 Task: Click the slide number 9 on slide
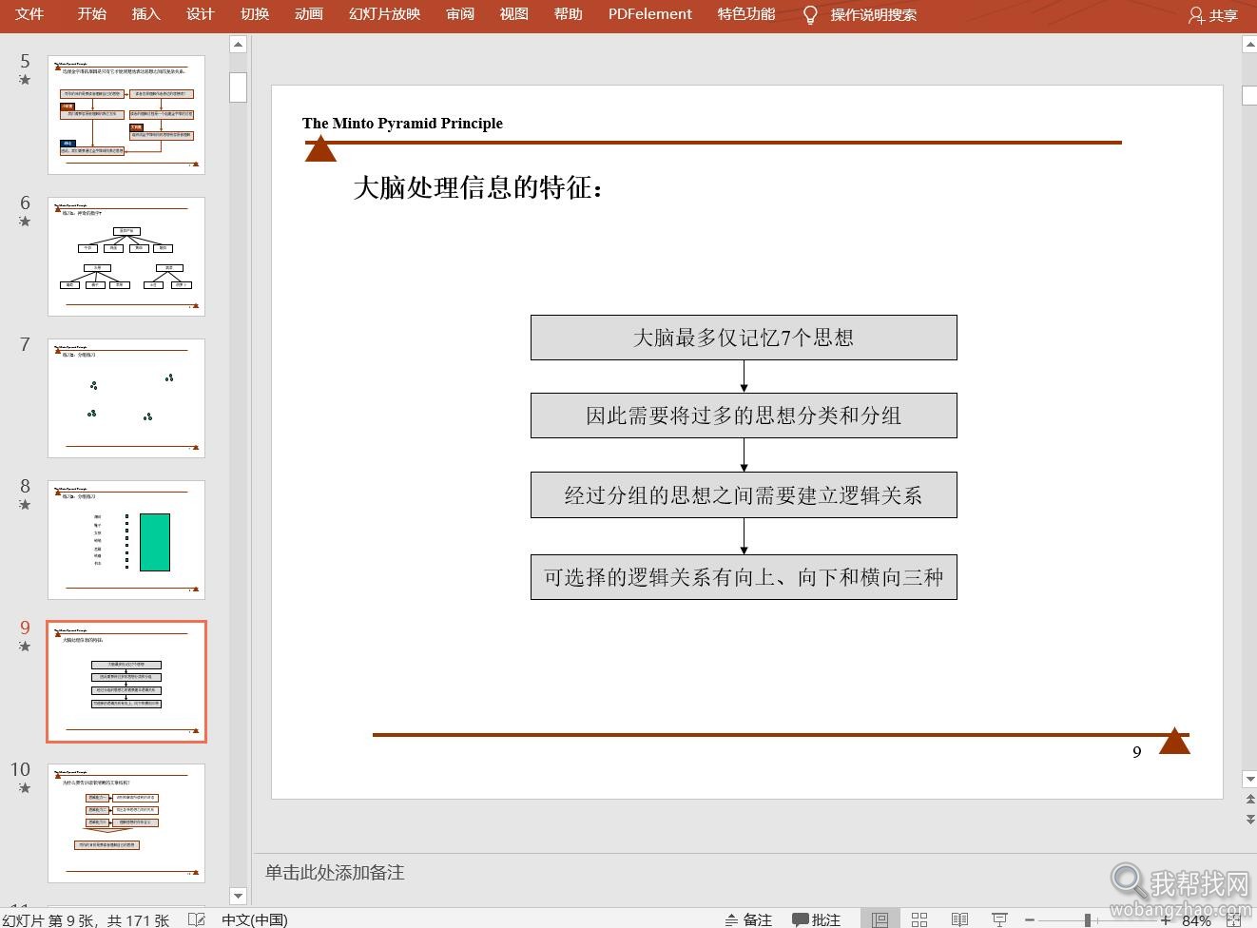(1136, 752)
